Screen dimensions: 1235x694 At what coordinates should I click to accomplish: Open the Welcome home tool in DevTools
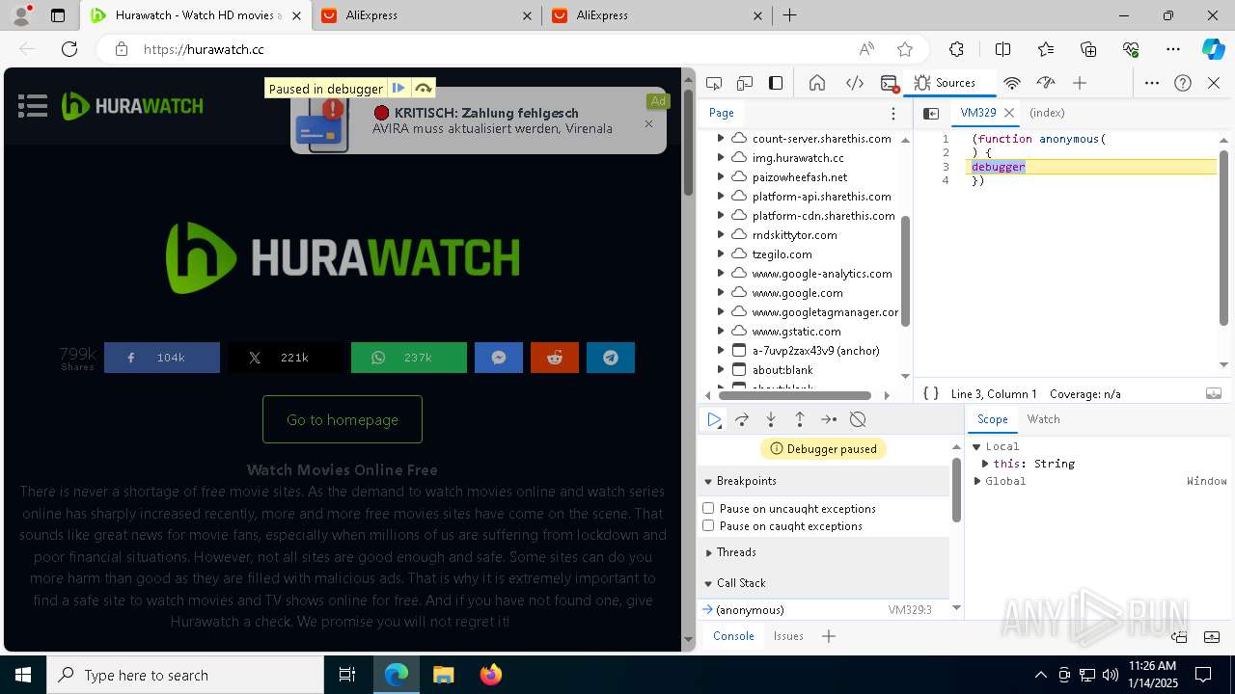click(817, 83)
